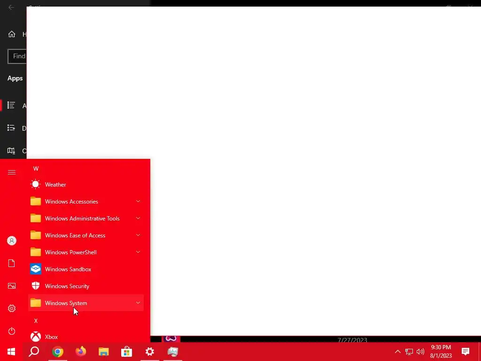Viewport: 481px width, 361px height.
Task: Click the Windows Ease of Access folder
Action: (86, 235)
